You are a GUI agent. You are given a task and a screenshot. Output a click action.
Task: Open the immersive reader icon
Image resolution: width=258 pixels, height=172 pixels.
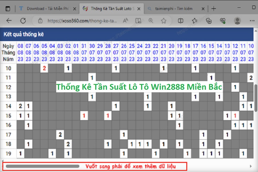pos(138,21)
